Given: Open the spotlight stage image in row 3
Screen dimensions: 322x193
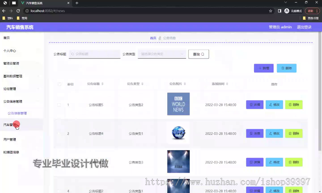Looking at the screenshot, I should coord(178,162).
